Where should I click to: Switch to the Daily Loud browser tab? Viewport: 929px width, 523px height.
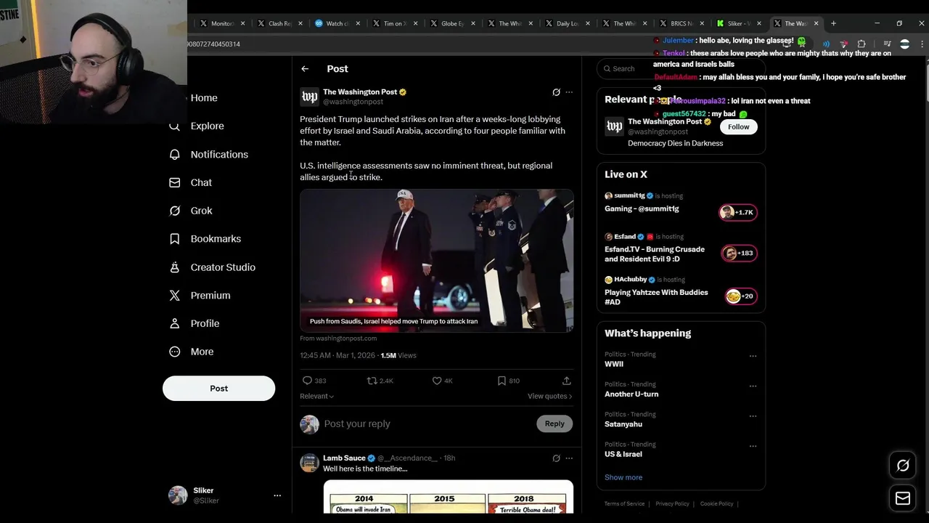tap(567, 23)
